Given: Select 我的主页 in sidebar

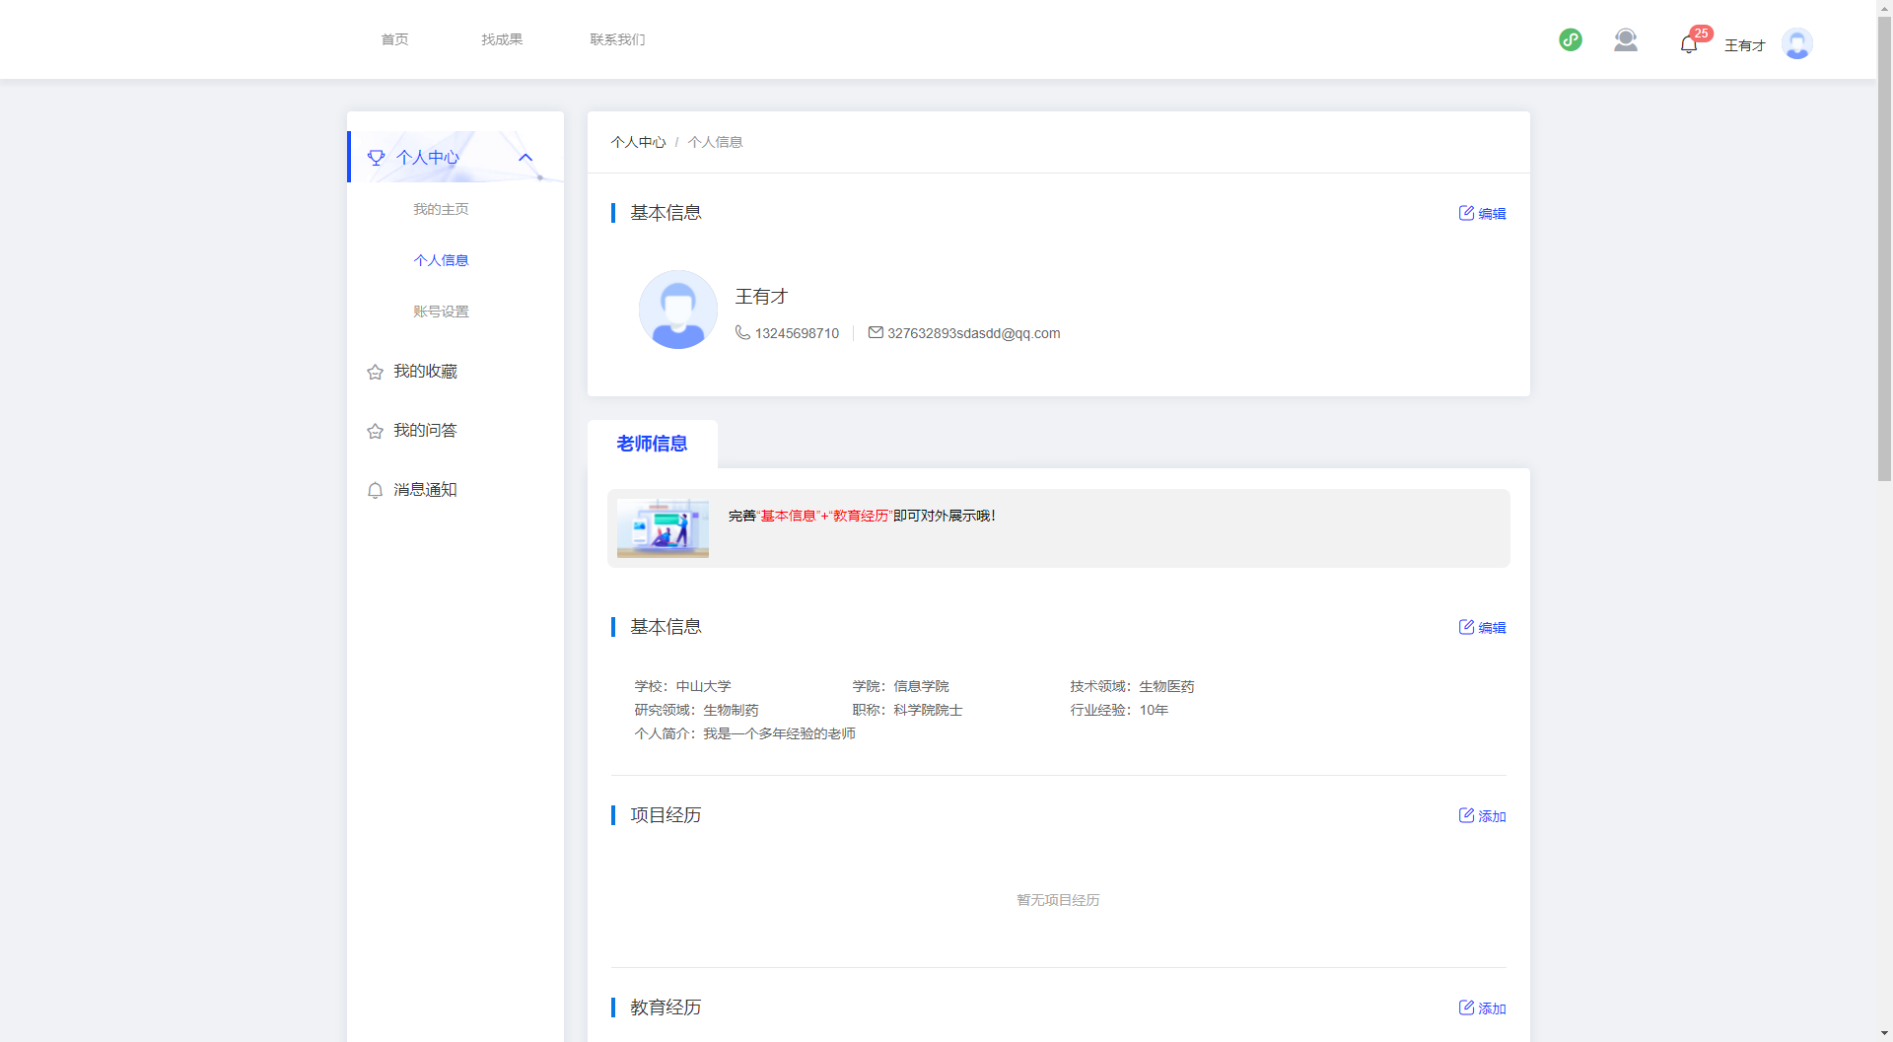Looking at the screenshot, I should click(441, 209).
